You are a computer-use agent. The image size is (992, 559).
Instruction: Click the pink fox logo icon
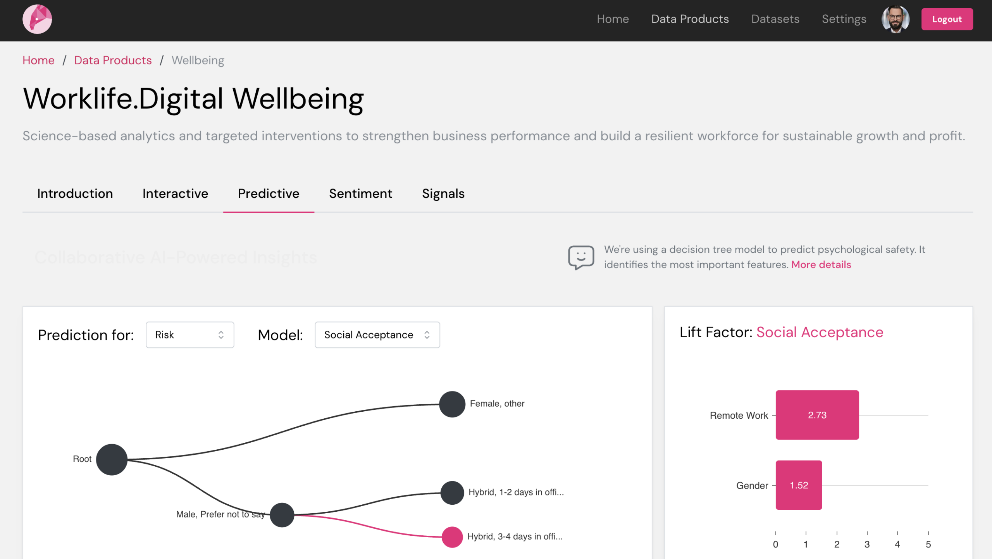coord(37,19)
